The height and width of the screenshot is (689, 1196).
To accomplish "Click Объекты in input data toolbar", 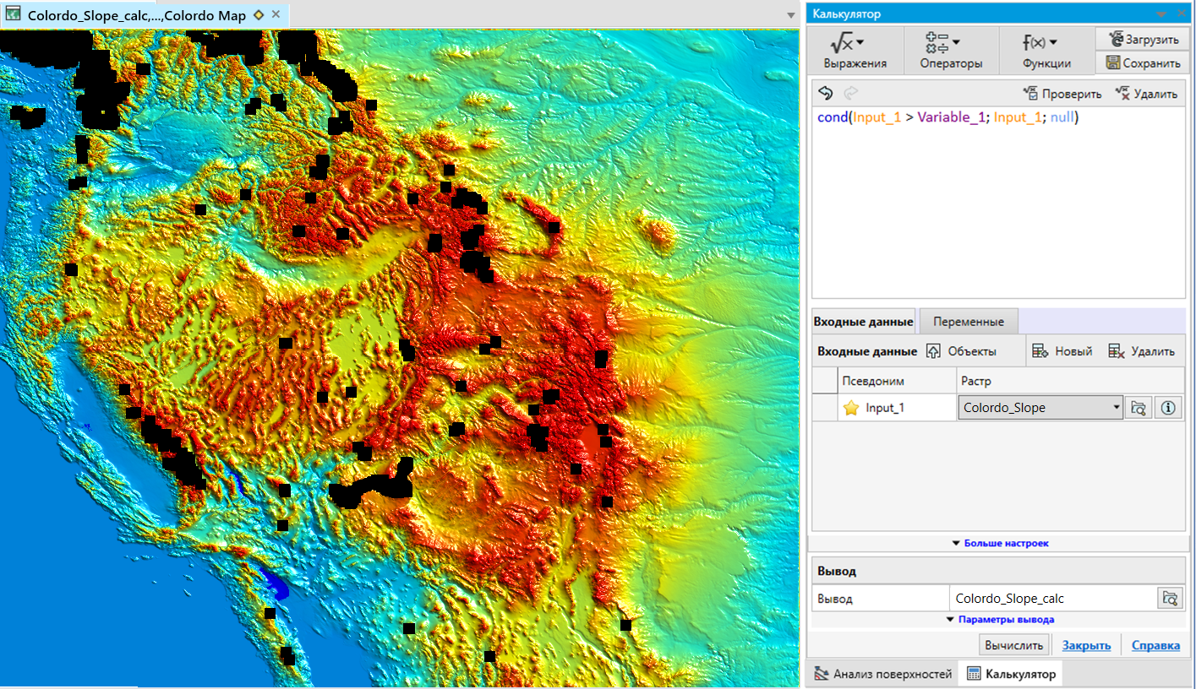I will tap(962, 351).
